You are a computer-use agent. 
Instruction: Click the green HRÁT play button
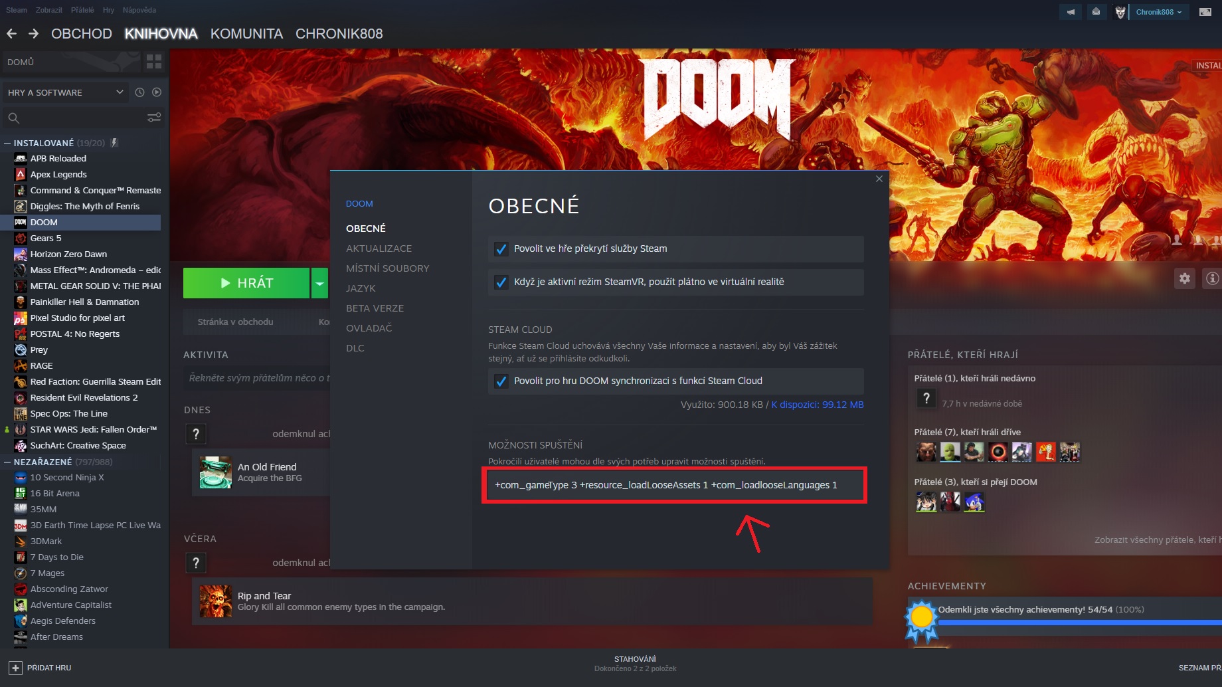[246, 283]
